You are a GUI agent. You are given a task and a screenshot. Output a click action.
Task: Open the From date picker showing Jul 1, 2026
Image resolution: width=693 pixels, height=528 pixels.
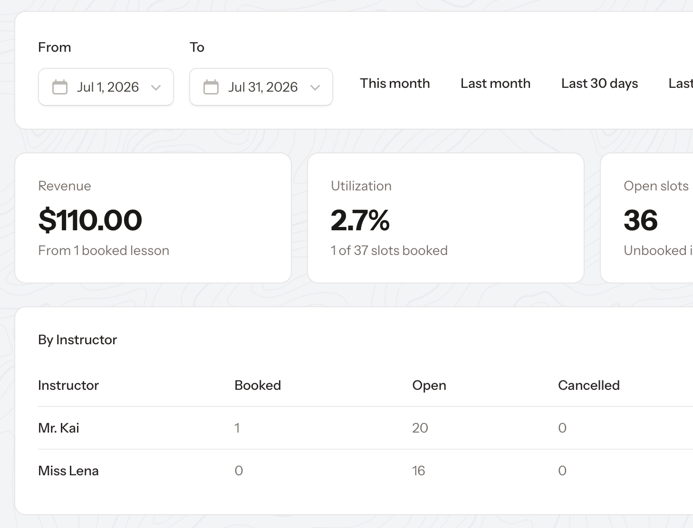click(x=106, y=87)
